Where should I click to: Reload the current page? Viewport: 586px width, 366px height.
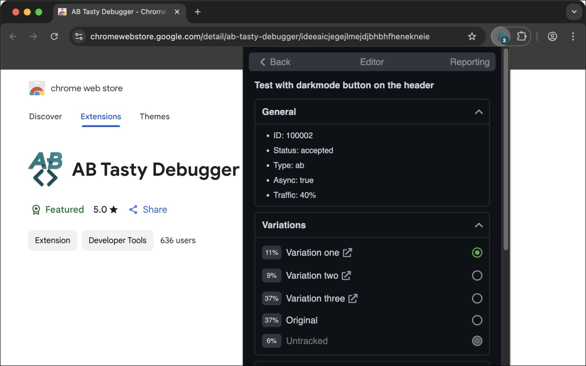coord(54,36)
